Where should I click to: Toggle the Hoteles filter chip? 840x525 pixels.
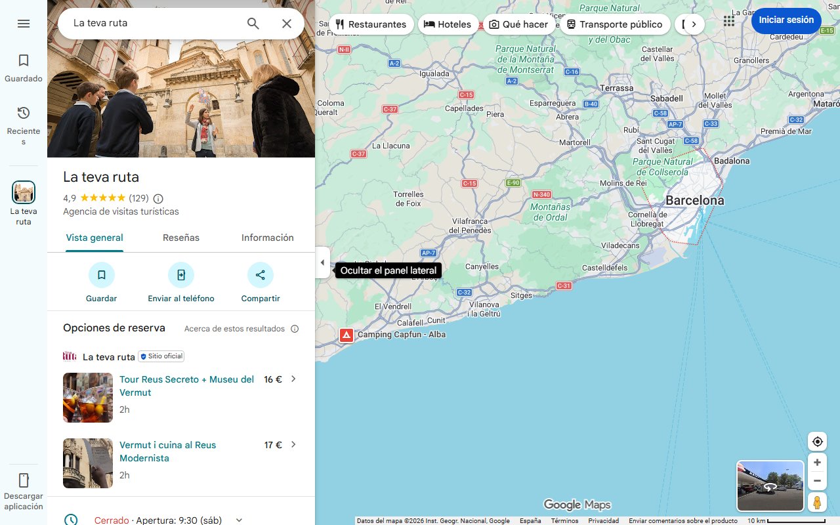[448, 24]
